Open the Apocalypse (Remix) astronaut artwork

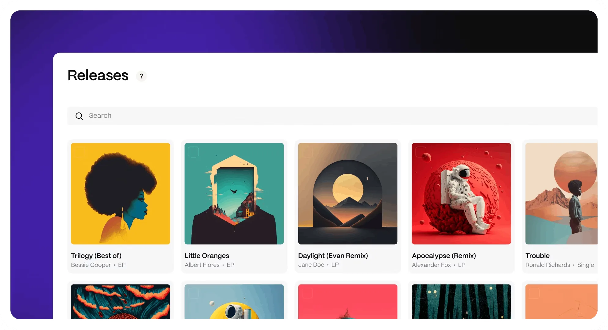coord(462,194)
